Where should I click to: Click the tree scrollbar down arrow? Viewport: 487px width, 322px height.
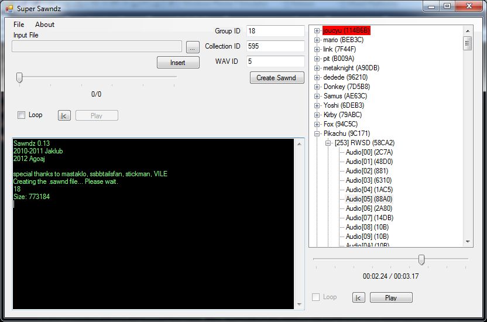(468, 242)
